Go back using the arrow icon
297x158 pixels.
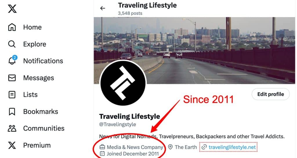point(102,8)
